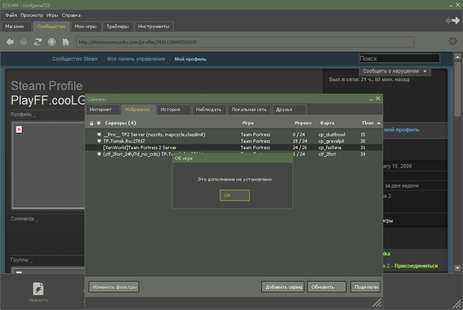The height and width of the screenshot is (310, 463).
Task: Click the cp_dustbowl map cell
Action: pos(331,135)
